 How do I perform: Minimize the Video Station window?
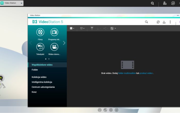(178, 15)
